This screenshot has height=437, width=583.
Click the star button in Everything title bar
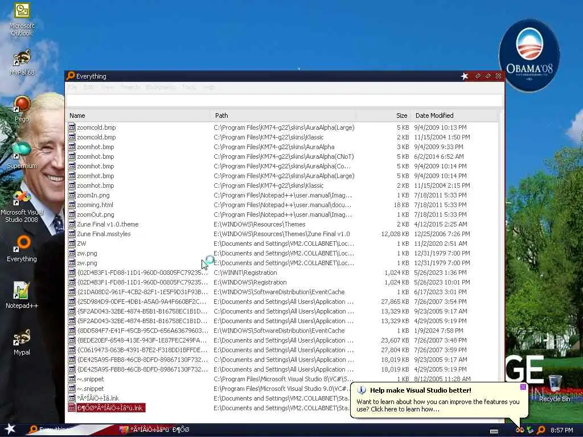pyautogui.click(x=465, y=76)
